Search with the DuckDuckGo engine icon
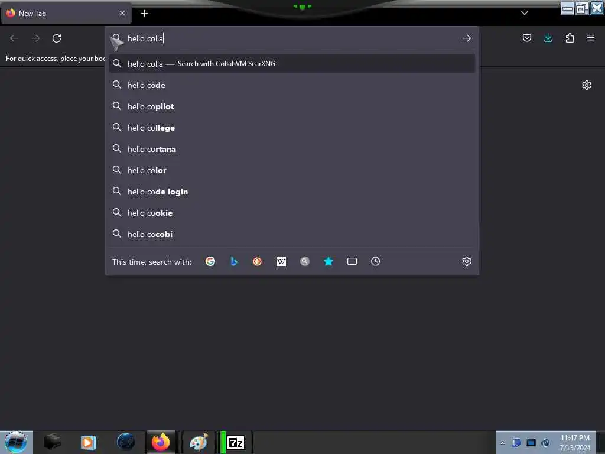The width and height of the screenshot is (605, 454). click(x=258, y=261)
